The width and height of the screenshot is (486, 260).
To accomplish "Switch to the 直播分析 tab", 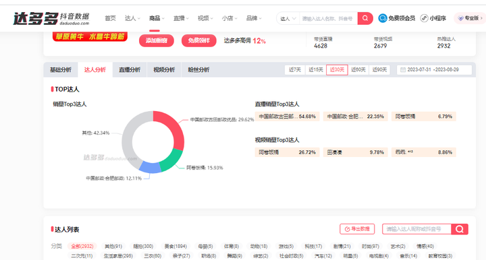I will (x=130, y=69).
